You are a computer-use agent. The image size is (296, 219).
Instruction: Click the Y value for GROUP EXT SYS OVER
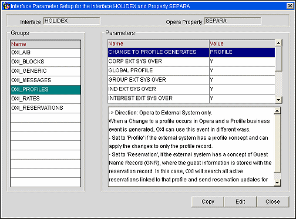(242, 80)
